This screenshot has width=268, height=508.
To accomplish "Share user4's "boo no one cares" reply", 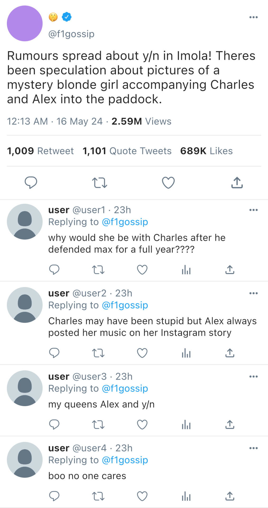I will (230, 496).
